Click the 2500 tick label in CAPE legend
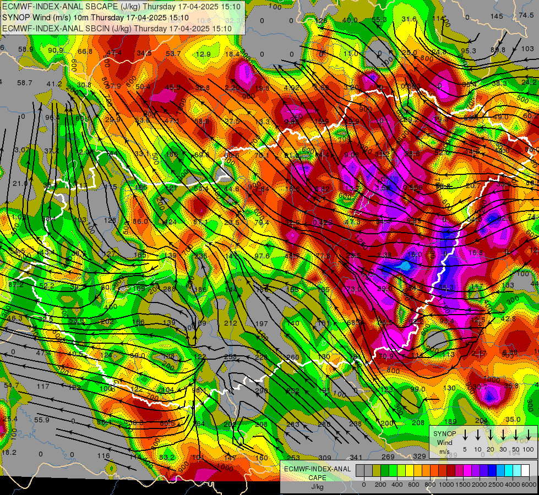The height and width of the screenshot is (495, 539). click(496, 485)
